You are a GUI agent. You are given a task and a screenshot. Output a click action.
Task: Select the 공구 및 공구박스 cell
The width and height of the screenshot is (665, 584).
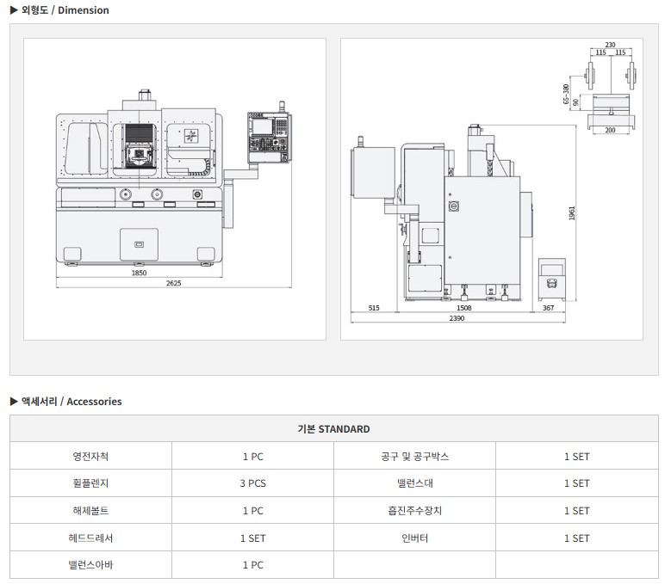tap(414, 457)
